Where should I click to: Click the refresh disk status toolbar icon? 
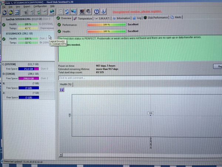5,12
